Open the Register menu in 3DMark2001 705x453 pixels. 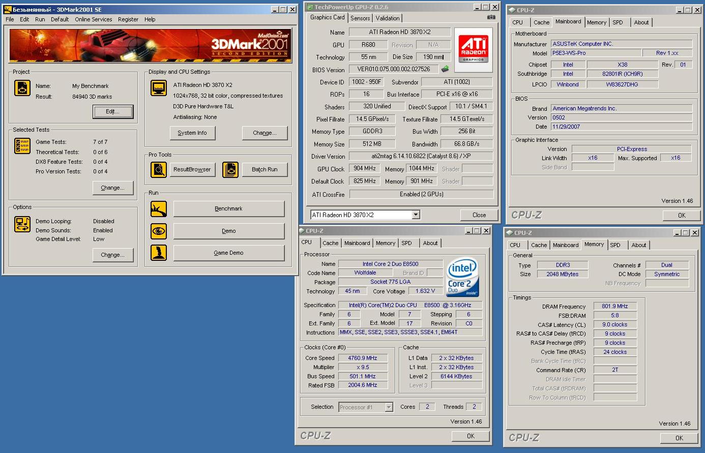[x=128, y=19]
